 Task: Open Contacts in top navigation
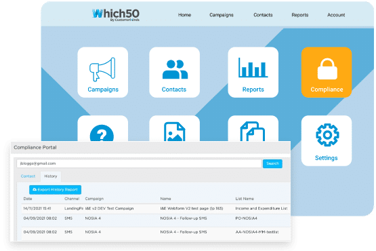263,15
